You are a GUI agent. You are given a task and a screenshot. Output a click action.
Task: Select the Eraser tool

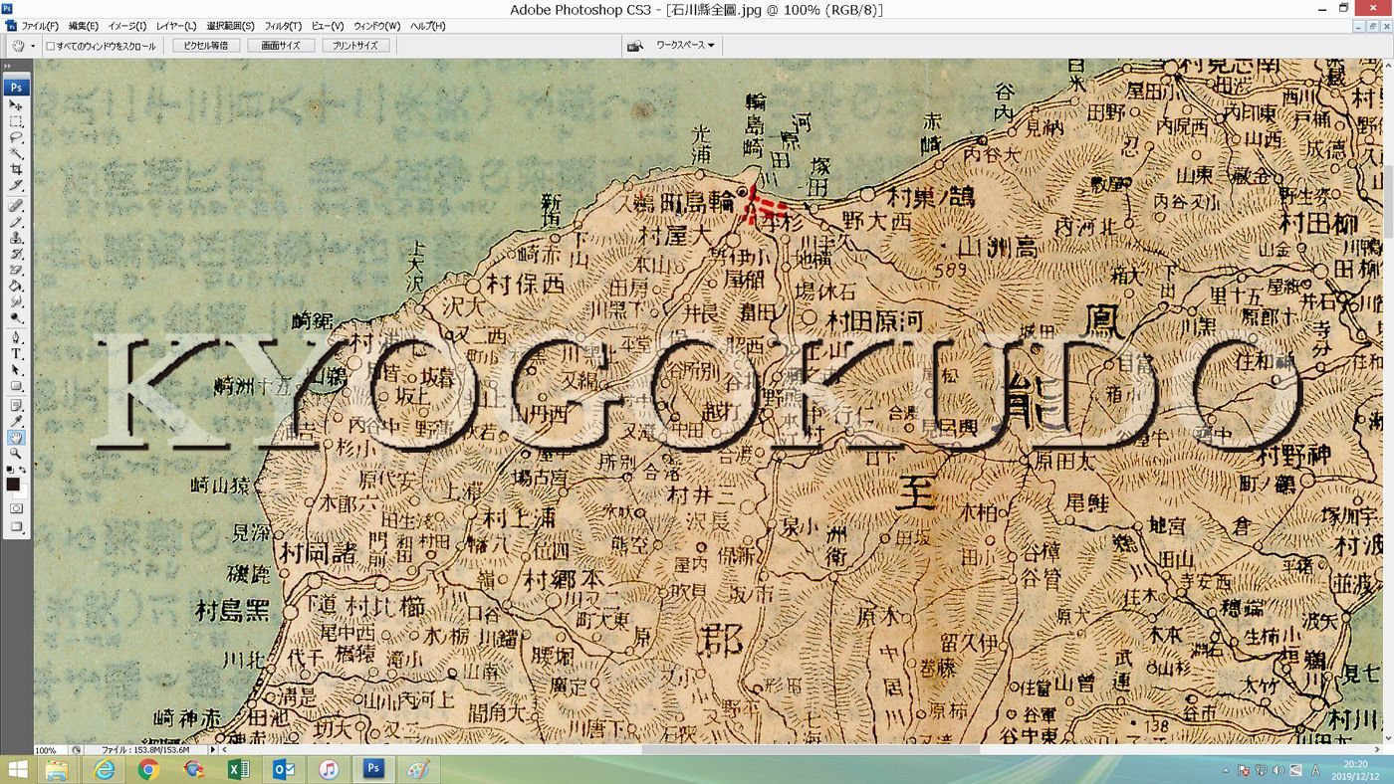tap(16, 270)
